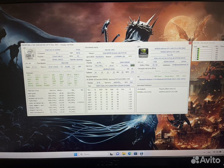The height and width of the screenshot is (168, 224).
Task: Open the network tray icon
Action: 214,152
